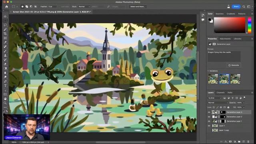Open the search magnifier in the top bar

(244, 7)
